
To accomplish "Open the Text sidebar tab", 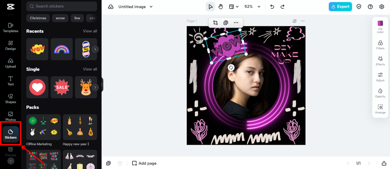I will point(11,81).
